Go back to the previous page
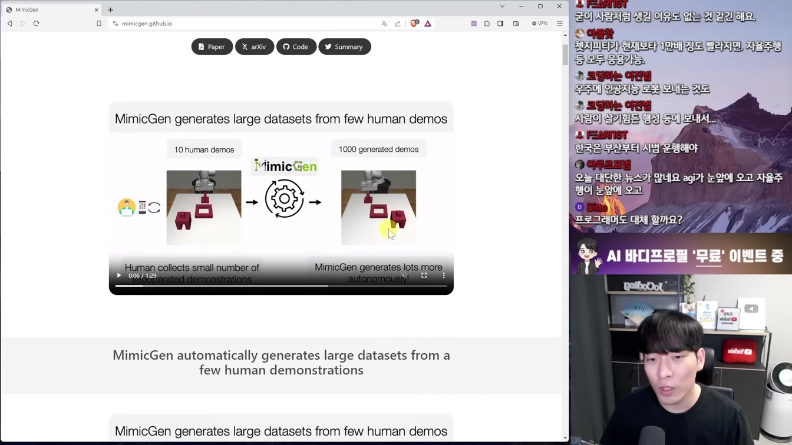Image resolution: width=792 pixels, height=445 pixels. (x=9, y=24)
